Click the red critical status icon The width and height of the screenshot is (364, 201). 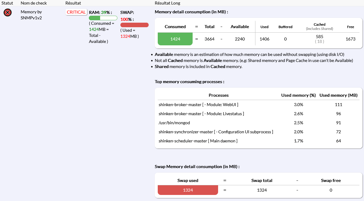8,12
